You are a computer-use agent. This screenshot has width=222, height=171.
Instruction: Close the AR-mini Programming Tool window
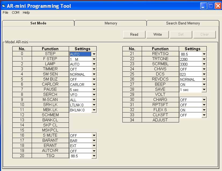click(218, 6)
